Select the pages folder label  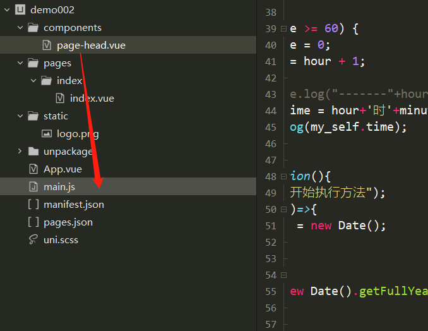(57, 63)
